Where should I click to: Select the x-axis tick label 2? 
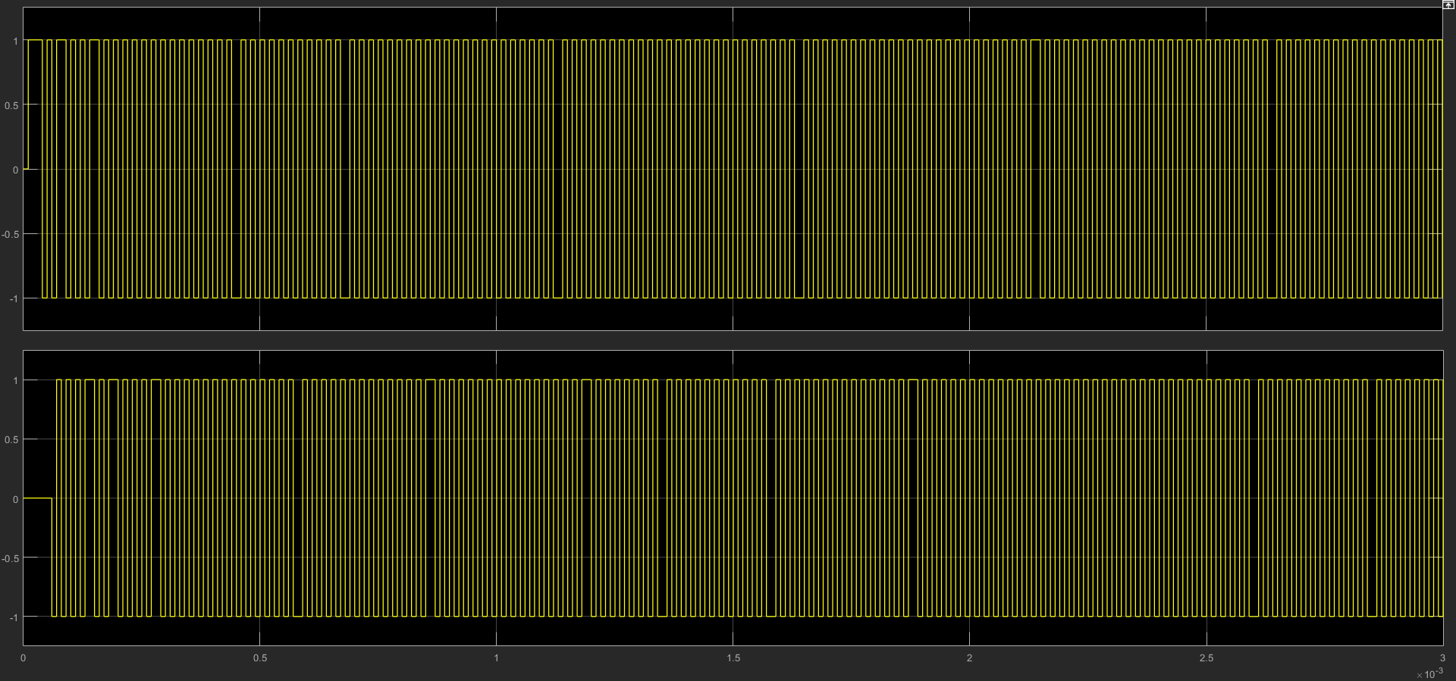[970, 658]
